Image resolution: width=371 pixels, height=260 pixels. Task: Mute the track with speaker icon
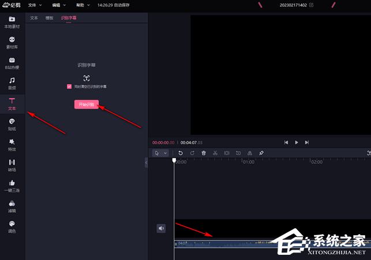[161, 228]
